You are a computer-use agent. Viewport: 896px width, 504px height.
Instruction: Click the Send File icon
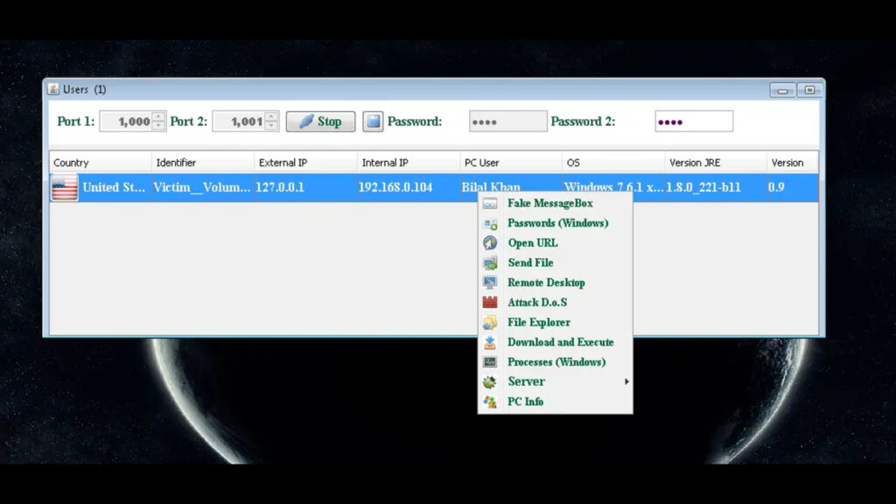[490, 262]
